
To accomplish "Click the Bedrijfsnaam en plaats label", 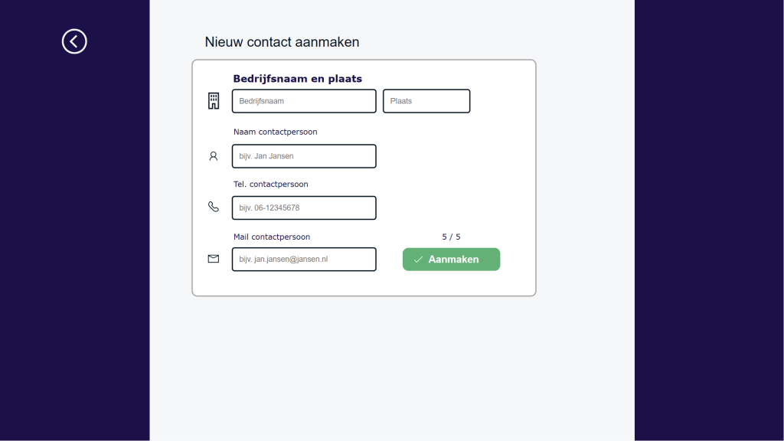I will tap(297, 79).
